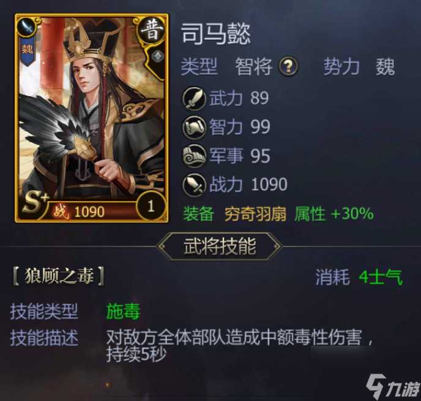Viewport: 421px width, 401px height.
Task: Click the 司马懿 hero portrait card
Action: (92, 118)
